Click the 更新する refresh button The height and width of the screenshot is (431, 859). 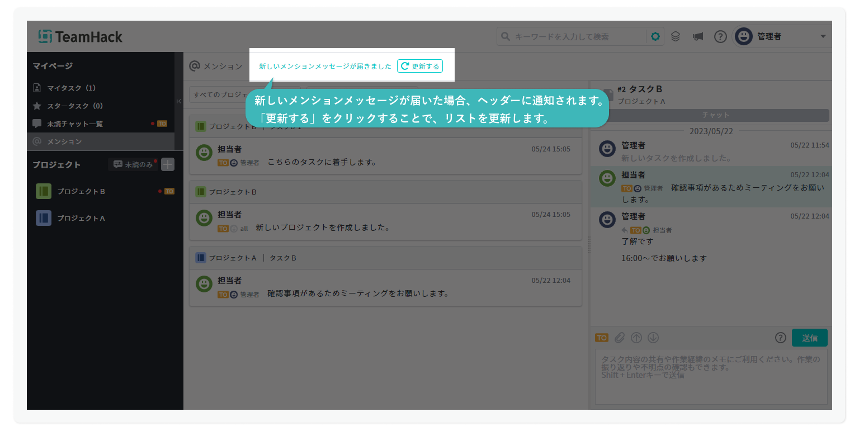[420, 67]
